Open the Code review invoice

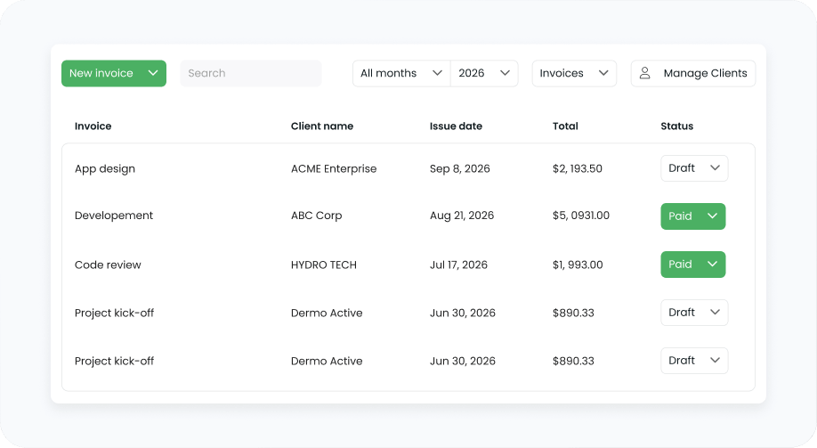coord(108,265)
